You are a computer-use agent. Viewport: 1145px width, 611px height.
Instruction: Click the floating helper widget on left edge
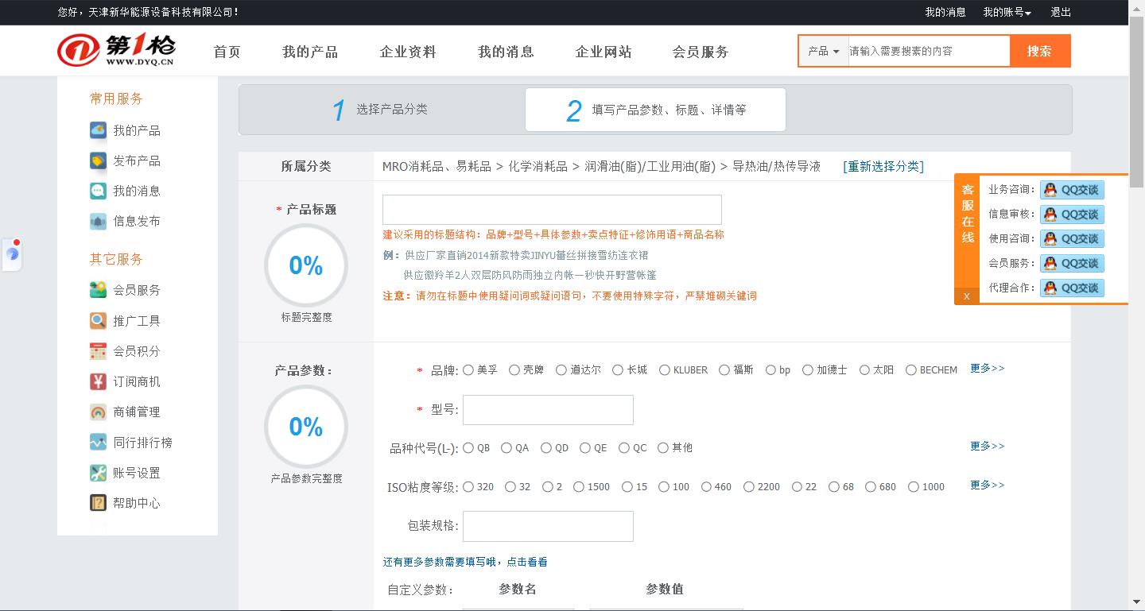(x=12, y=254)
